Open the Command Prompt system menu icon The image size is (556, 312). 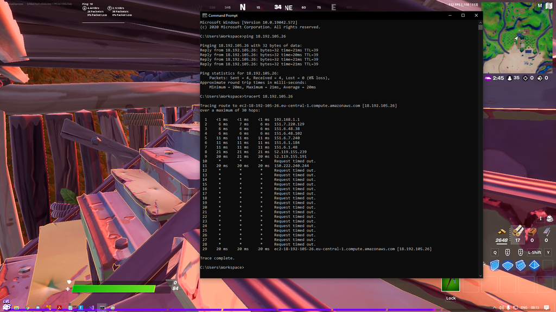[x=204, y=15]
